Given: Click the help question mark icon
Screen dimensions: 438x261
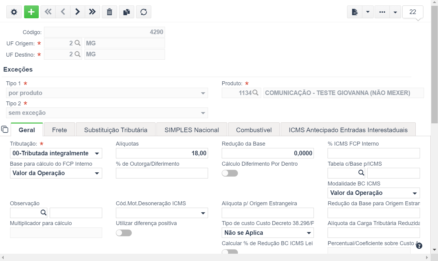Looking at the screenshot, I should [x=419, y=245].
